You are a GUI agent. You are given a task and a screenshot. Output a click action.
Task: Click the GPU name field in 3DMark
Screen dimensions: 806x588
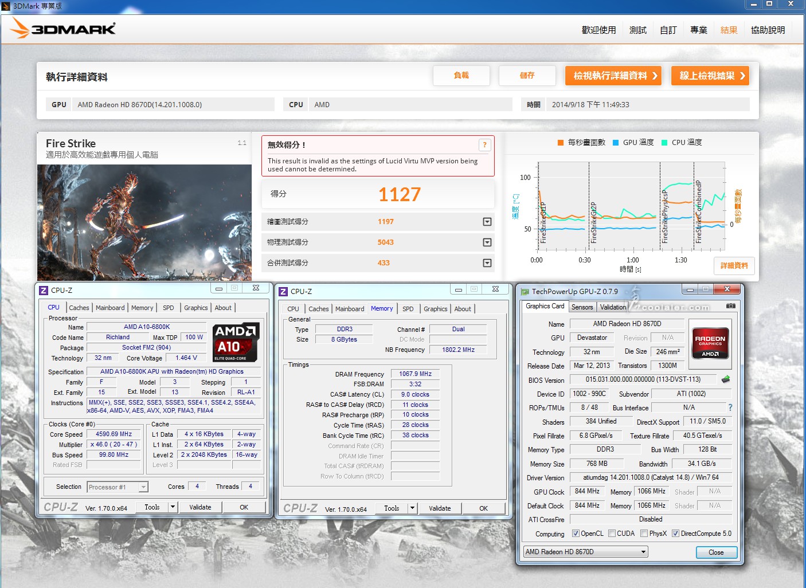pos(174,105)
